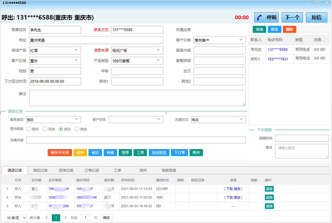This screenshot has width=332, height=223.
Task: Click the 沟通内容 text input field
Action: click(x=136, y=140)
